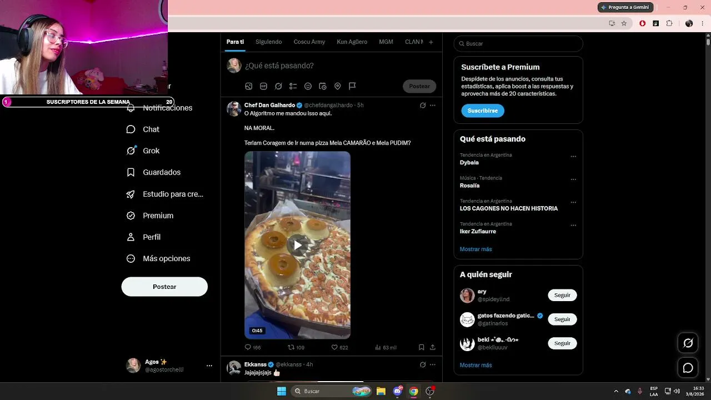The width and height of the screenshot is (711, 400).
Task: Follow the ary account
Action: [562, 295]
